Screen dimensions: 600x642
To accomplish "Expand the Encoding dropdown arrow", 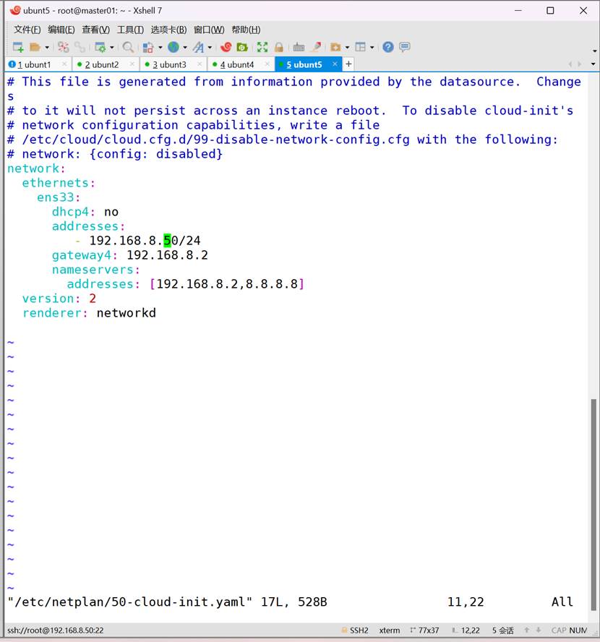I will click(x=185, y=48).
